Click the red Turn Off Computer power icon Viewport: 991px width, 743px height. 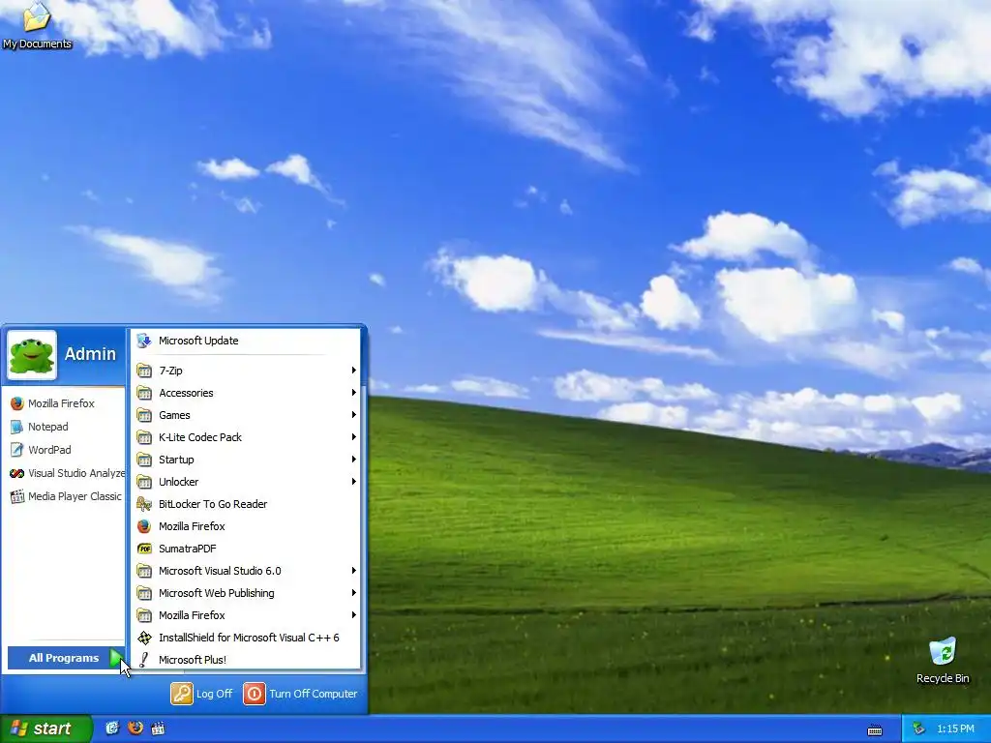(255, 694)
